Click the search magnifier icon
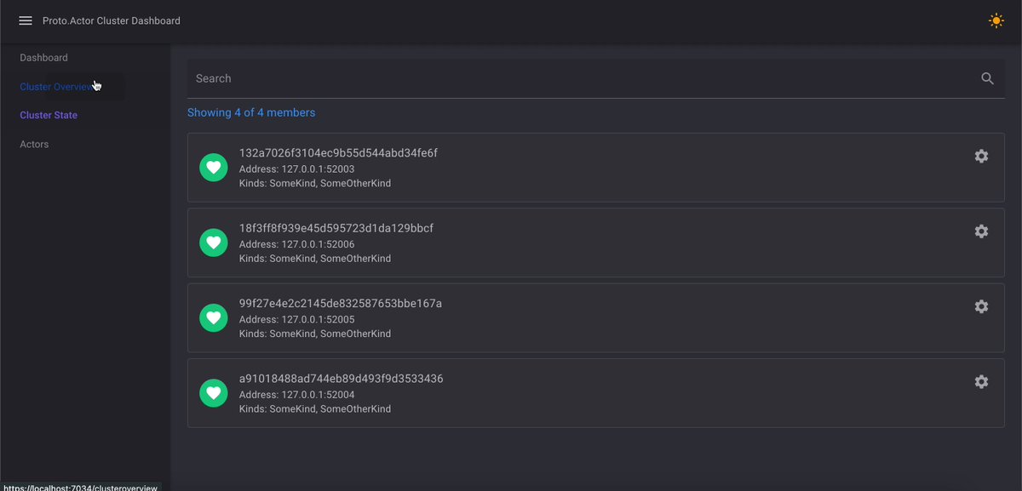The width and height of the screenshot is (1022, 491). [x=987, y=78]
